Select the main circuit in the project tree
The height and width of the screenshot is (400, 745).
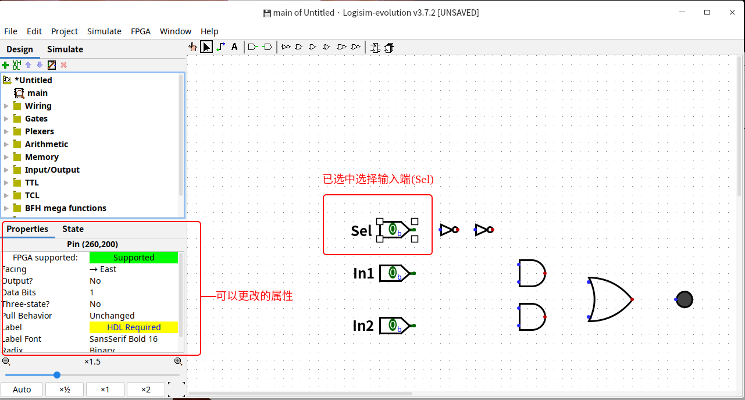37,92
